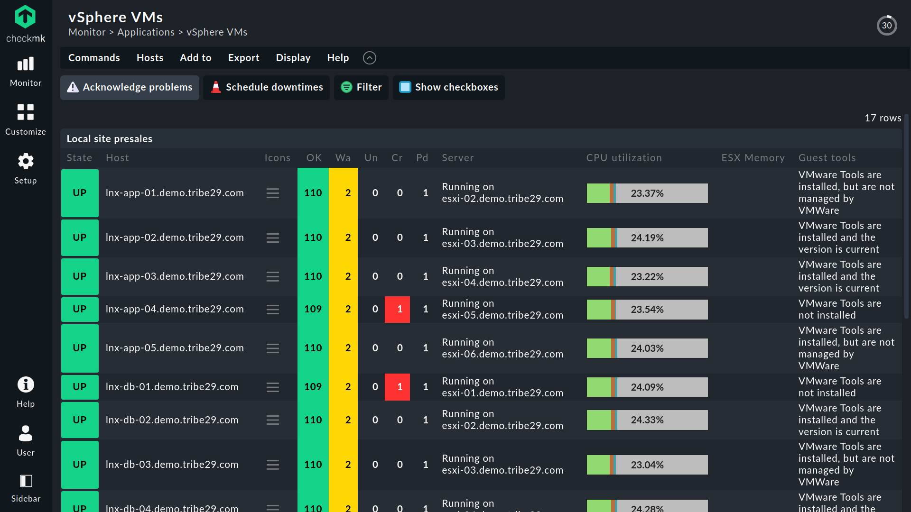The height and width of the screenshot is (512, 911).
Task: Open action menu for lnx-app-03
Action: pyautogui.click(x=273, y=276)
